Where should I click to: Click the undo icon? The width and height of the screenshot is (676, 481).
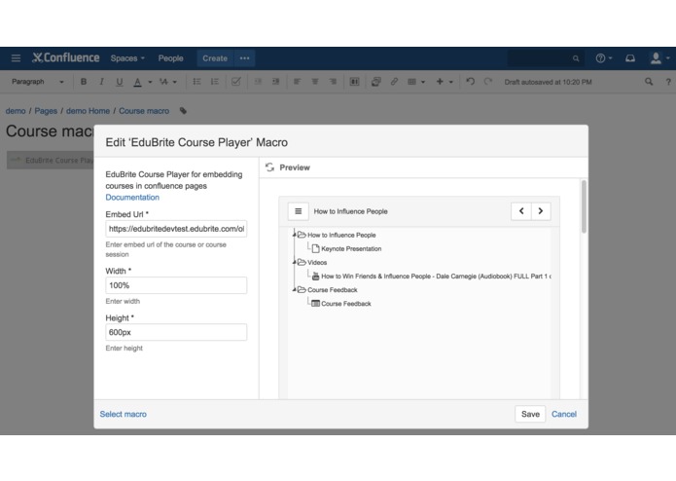click(471, 82)
